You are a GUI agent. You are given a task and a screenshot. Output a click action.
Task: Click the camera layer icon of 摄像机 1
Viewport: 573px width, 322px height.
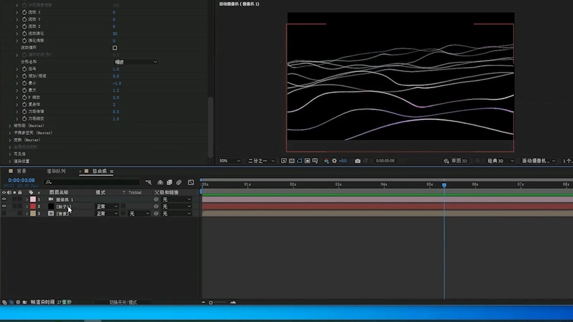(x=51, y=199)
